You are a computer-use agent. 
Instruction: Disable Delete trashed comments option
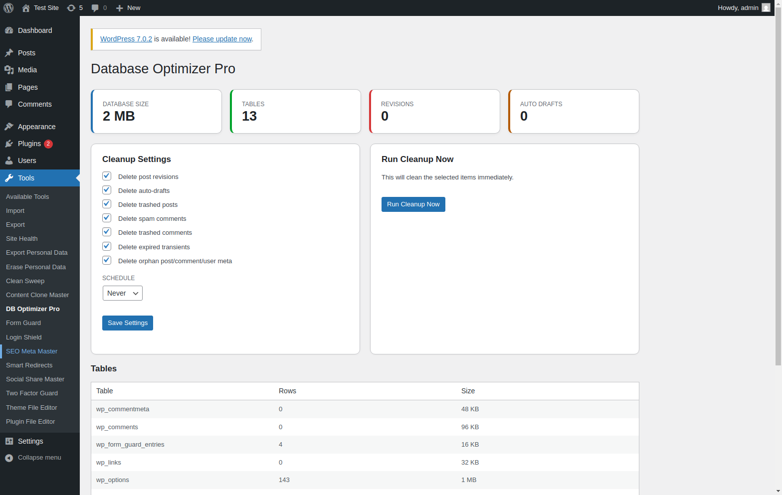coord(107,232)
